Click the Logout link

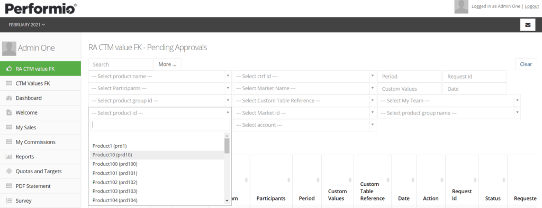(x=531, y=6)
